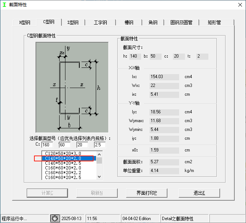The height and width of the screenshot is (223, 246).
Task: Select the 角钢 tab
Action: pos(153,22)
